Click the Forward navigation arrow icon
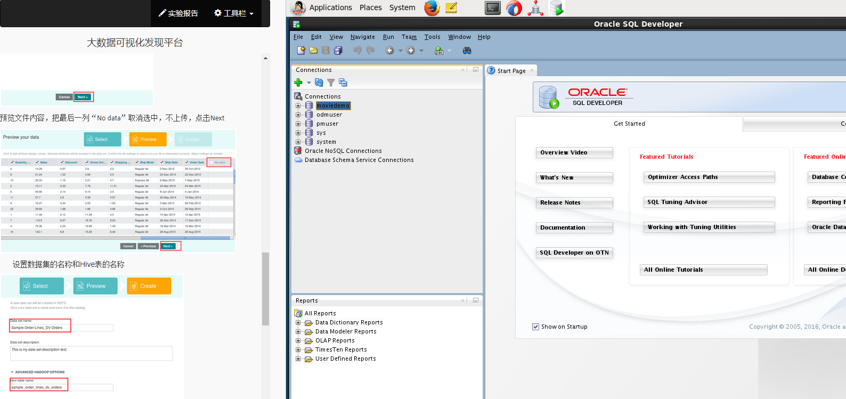 (410, 50)
